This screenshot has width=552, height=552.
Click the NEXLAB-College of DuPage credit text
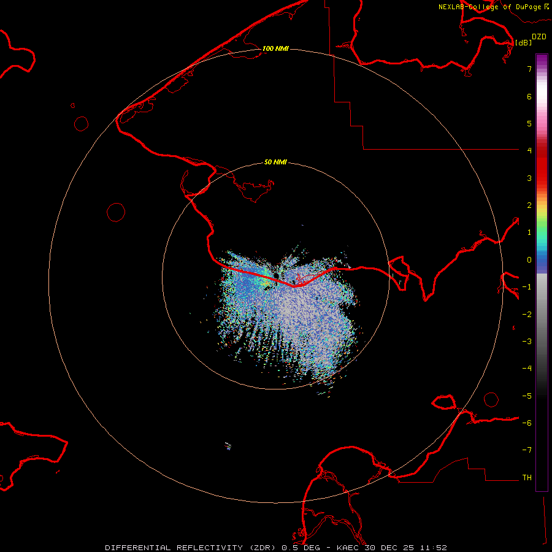pos(489,7)
